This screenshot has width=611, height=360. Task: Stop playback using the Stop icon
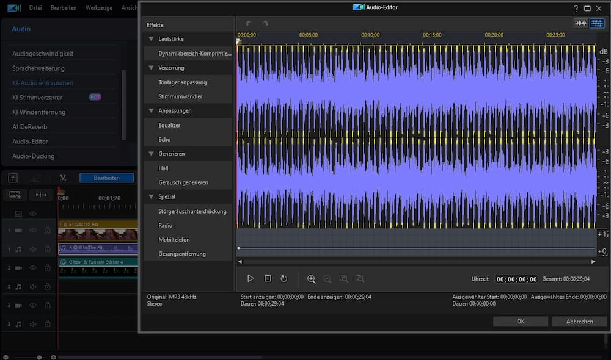tap(268, 278)
